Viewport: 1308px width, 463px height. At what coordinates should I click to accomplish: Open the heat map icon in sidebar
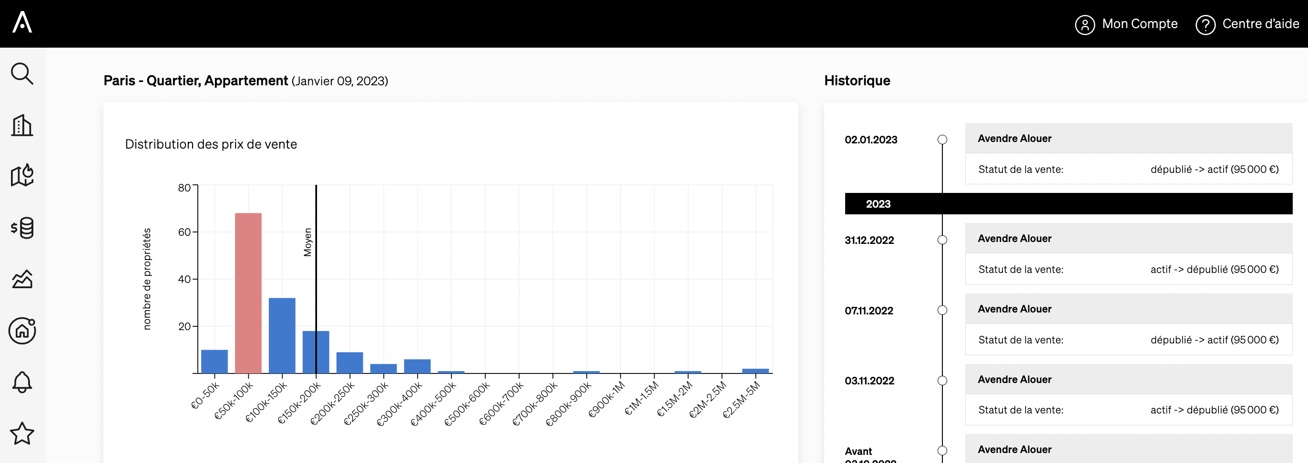22,175
